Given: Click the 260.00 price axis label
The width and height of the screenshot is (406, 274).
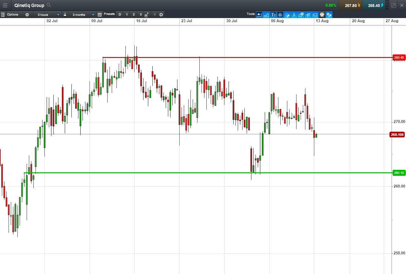Looking at the screenshot, I should point(399,186).
